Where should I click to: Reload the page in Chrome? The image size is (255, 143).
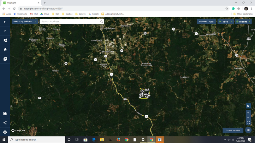[x=14, y=8]
